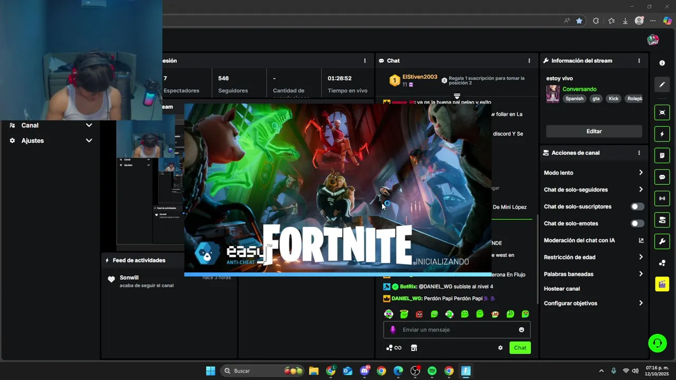Open Restricción de edad options arrow

click(641, 257)
